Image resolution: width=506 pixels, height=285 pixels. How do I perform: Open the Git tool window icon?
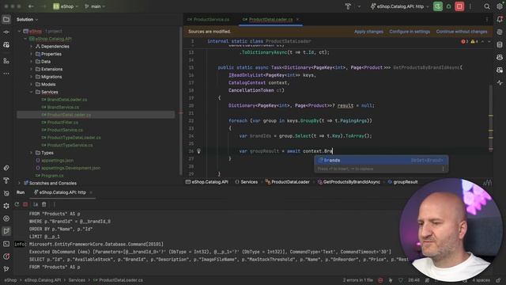tap(6, 269)
